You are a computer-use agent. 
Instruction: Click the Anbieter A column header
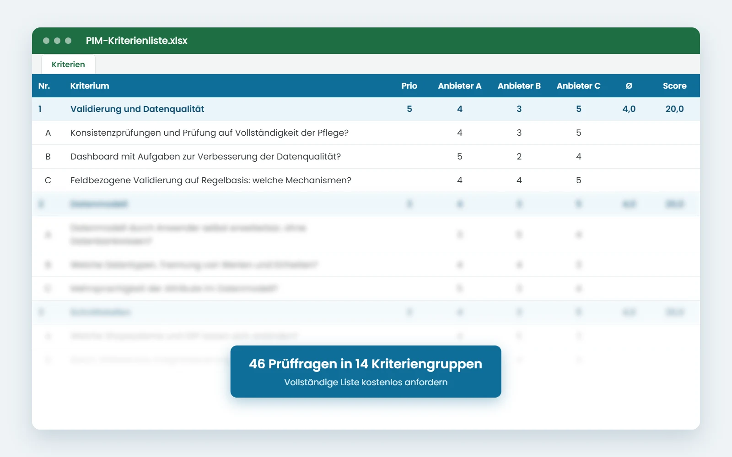pyautogui.click(x=460, y=86)
